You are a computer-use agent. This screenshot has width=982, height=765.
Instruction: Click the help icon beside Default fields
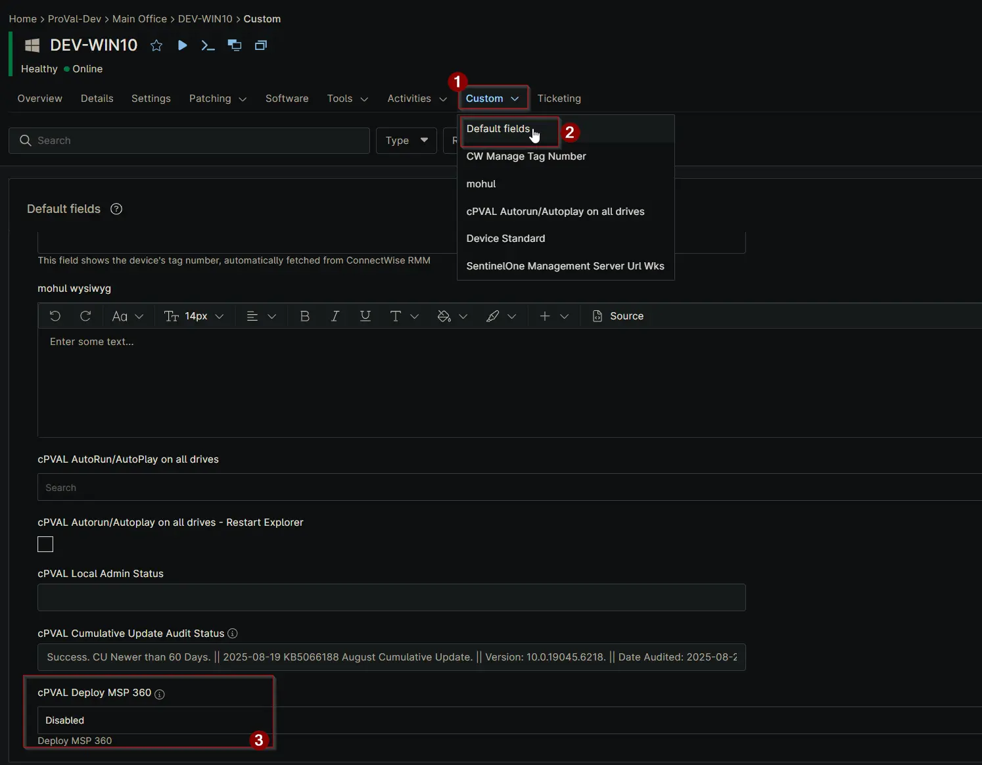(116, 209)
